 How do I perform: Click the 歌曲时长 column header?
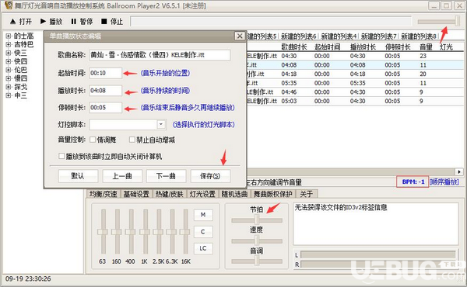tap(294, 47)
